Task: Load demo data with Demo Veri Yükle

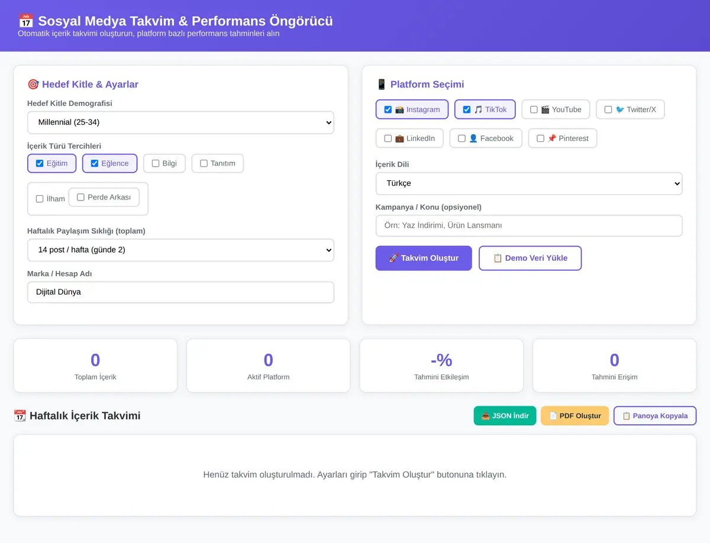Action: pyautogui.click(x=530, y=258)
